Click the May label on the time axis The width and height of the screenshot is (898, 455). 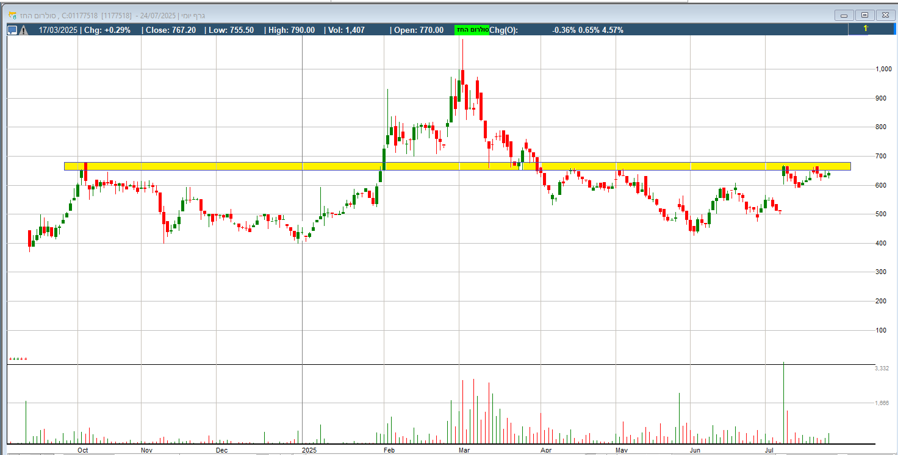point(622,450)
